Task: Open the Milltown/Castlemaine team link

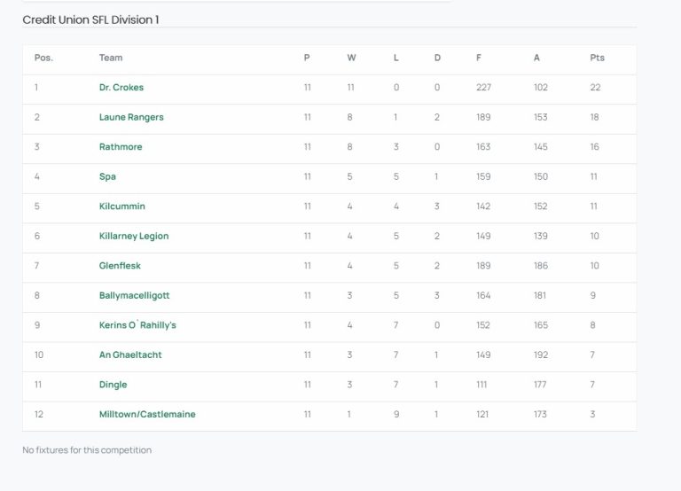Action: point(147,414)
